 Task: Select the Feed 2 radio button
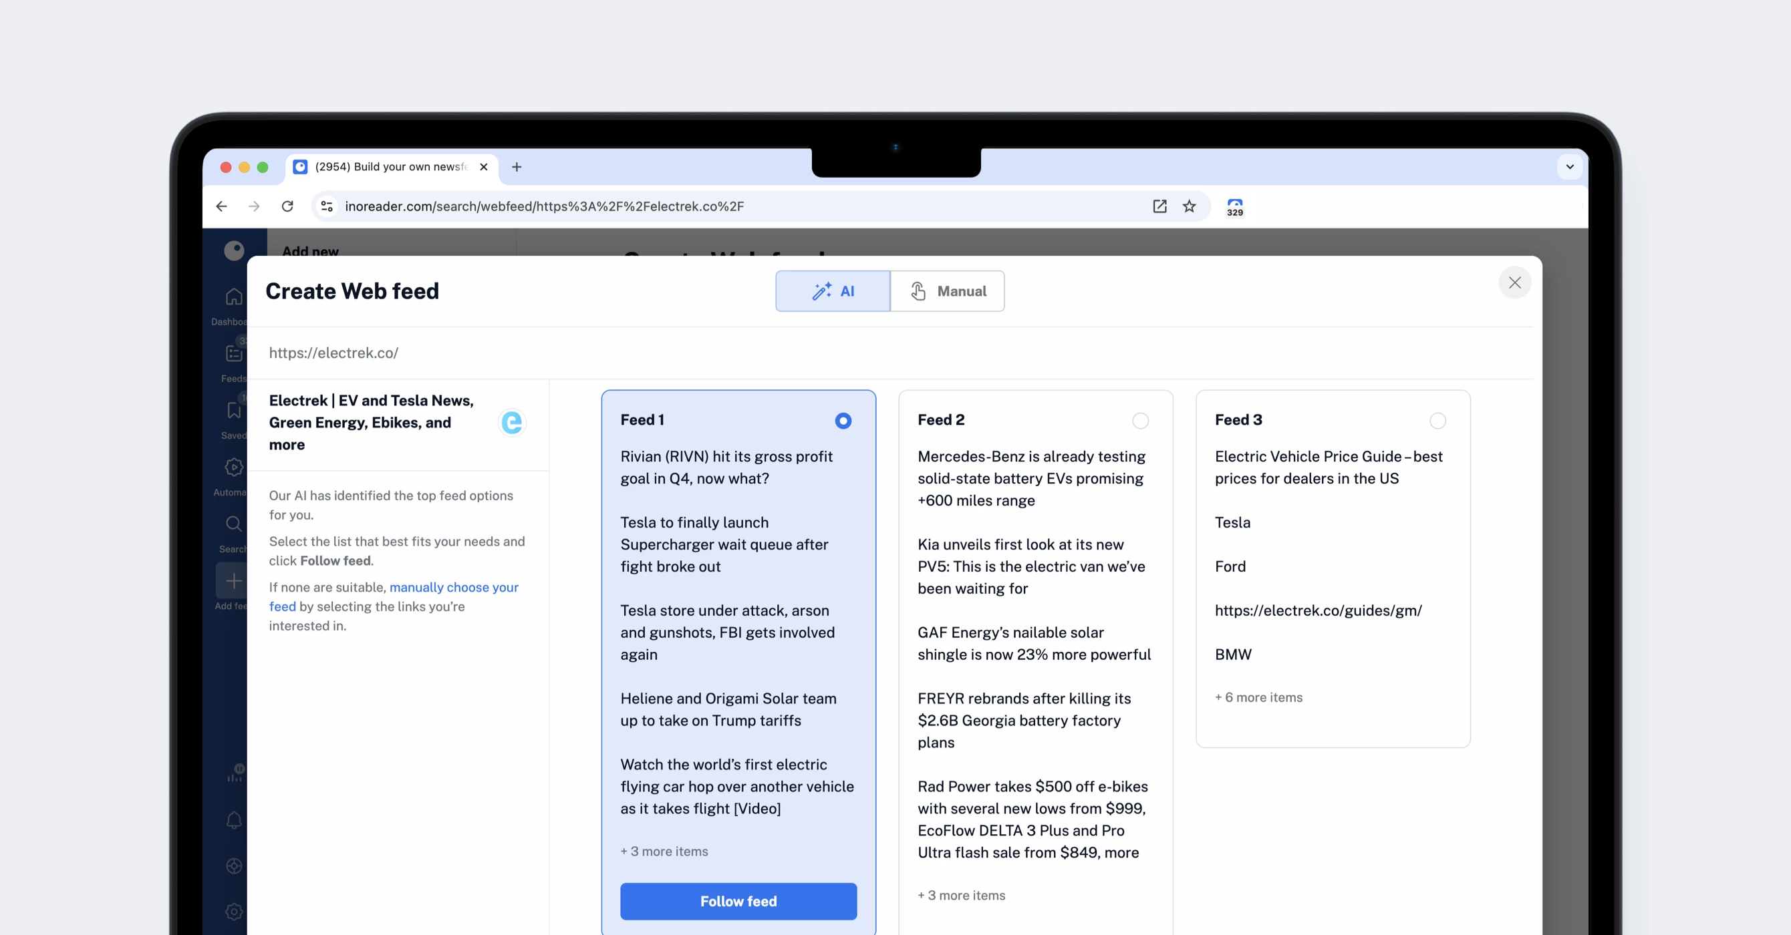pos(1141,421)
